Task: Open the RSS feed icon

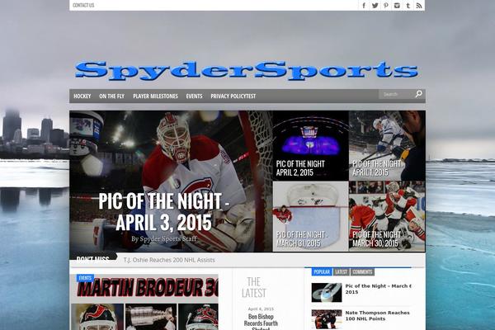Action: (419, 6)
